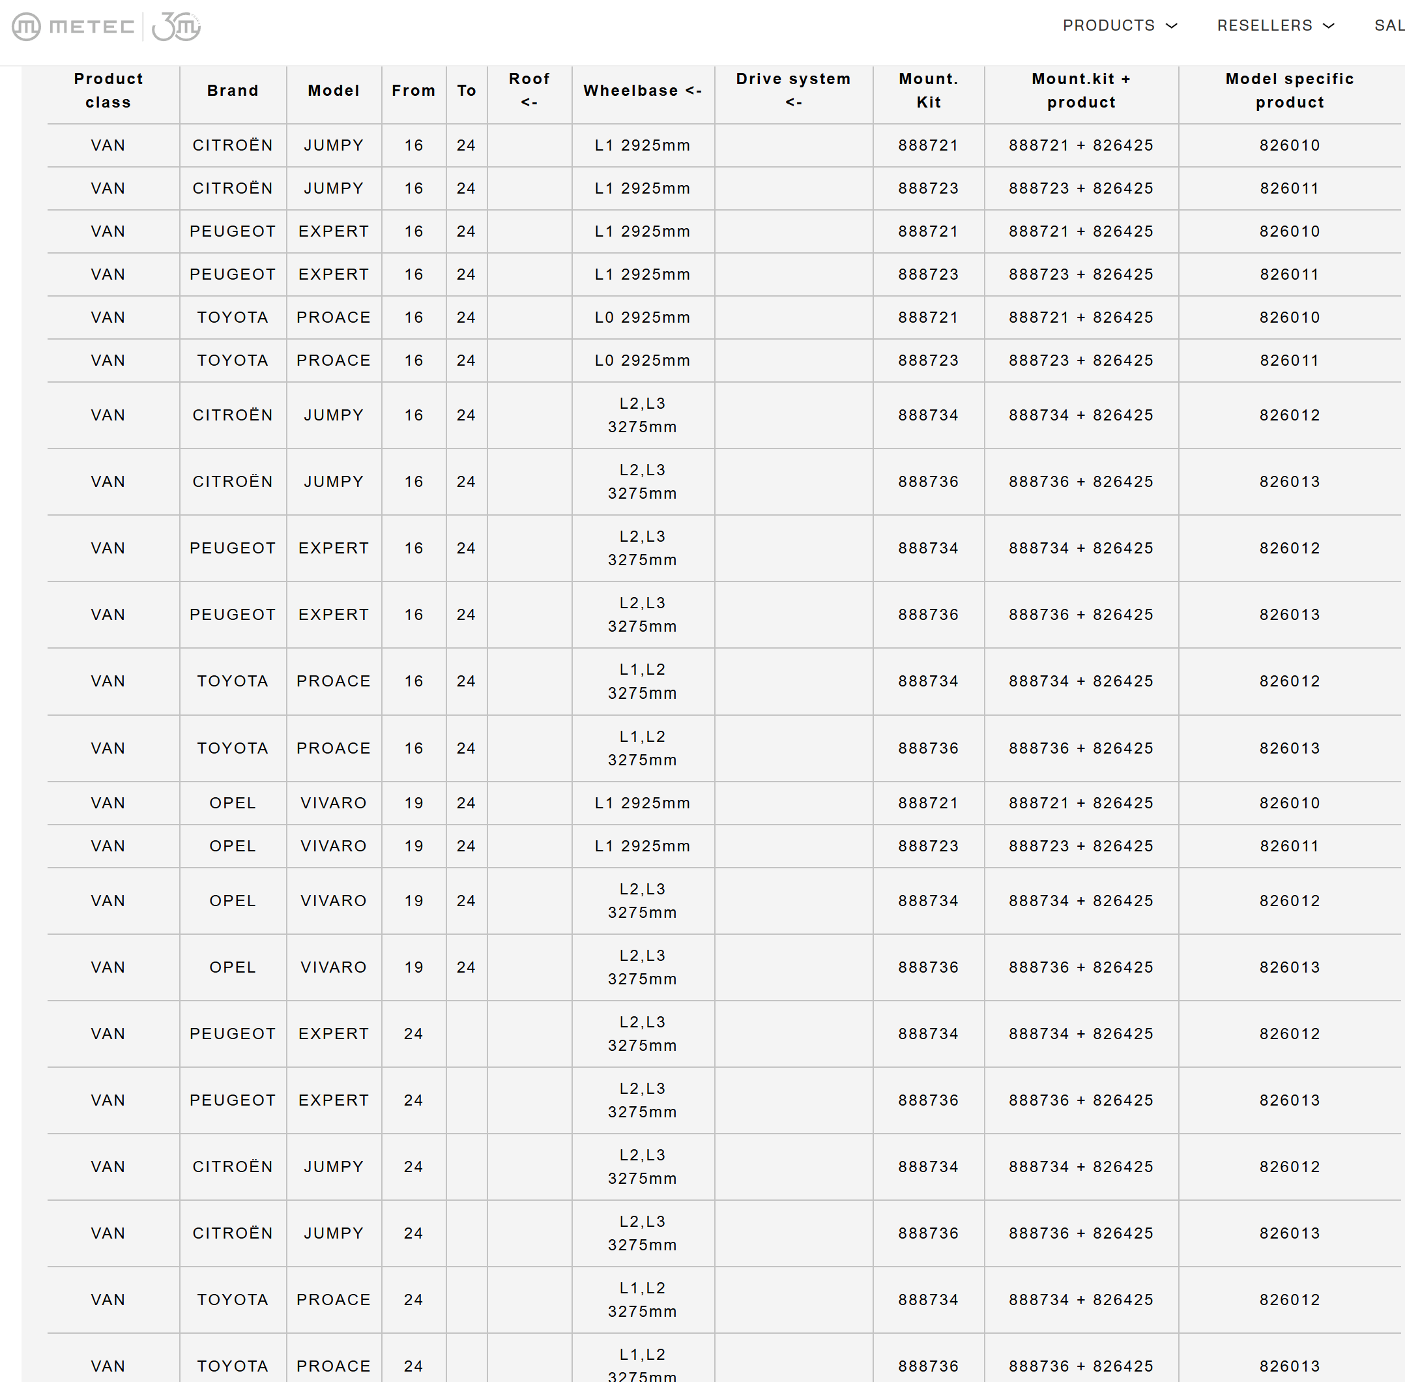Expand Resellers dropdown chevron
Image resolution: width=1405 pixels, height=1382 pixels.
click(x=1328, y=26)
